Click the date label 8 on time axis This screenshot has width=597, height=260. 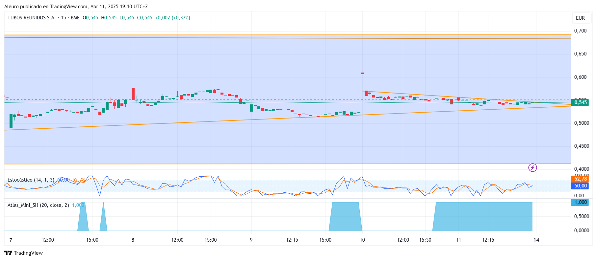point(133,240)
